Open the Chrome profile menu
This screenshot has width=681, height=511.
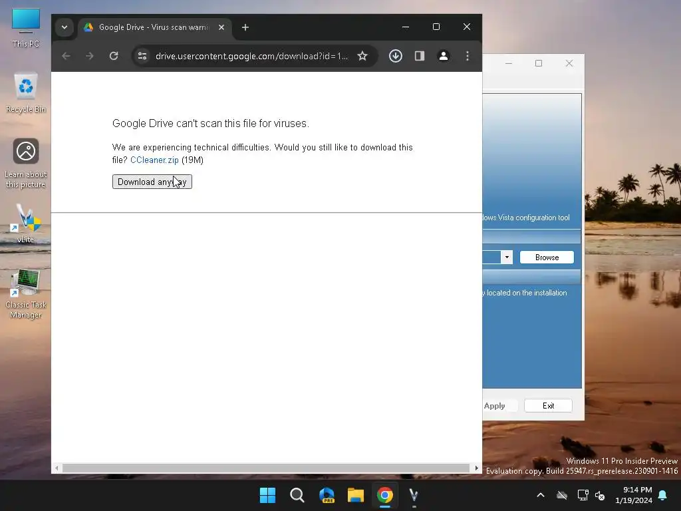coord(444,56)
